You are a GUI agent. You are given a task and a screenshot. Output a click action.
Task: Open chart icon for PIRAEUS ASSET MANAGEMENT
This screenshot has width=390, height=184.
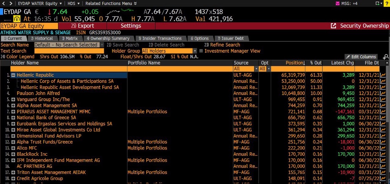pos(383,112)
